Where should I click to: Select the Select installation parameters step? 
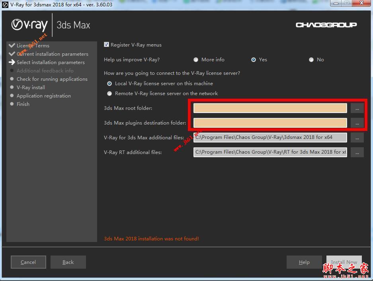[51, 62]
